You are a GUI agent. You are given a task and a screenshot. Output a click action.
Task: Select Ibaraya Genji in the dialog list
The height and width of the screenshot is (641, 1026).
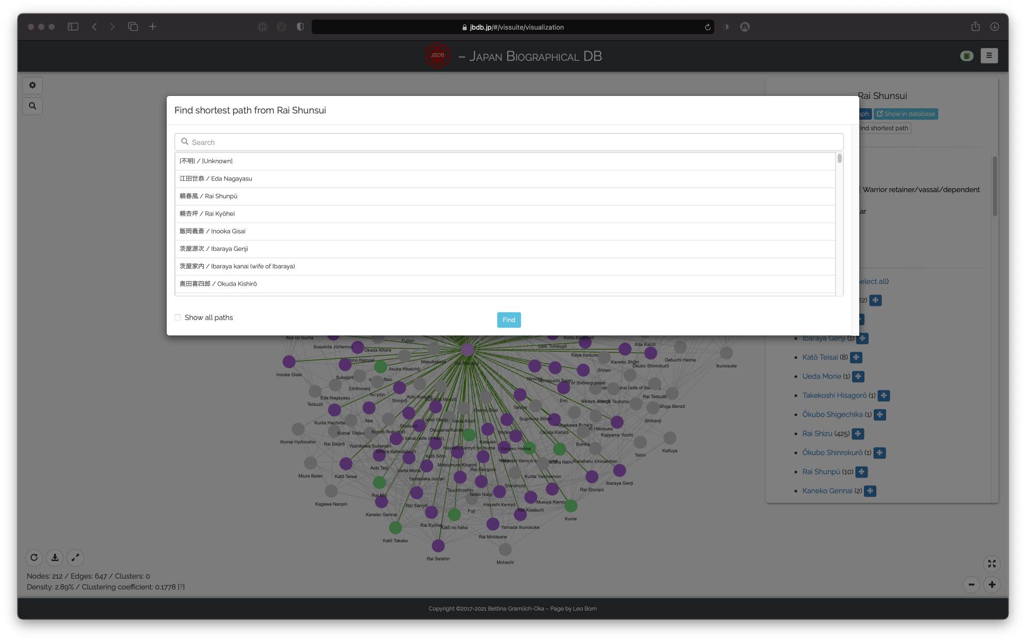point(505,249)
